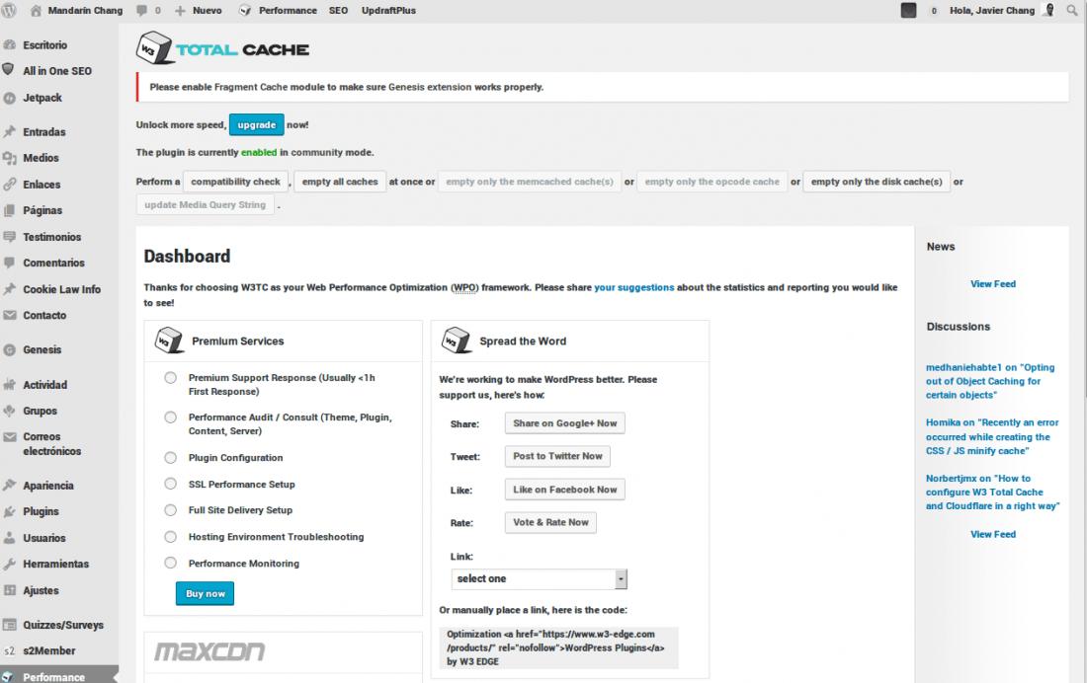
Task: Open the Link 'select one' dropdown
Action: 539,579
